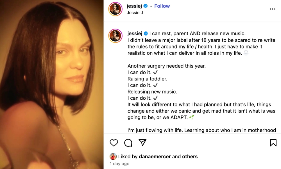Like the post with the heart icon
The width and height of the screenshot is (281, 169).
[114, 143]
